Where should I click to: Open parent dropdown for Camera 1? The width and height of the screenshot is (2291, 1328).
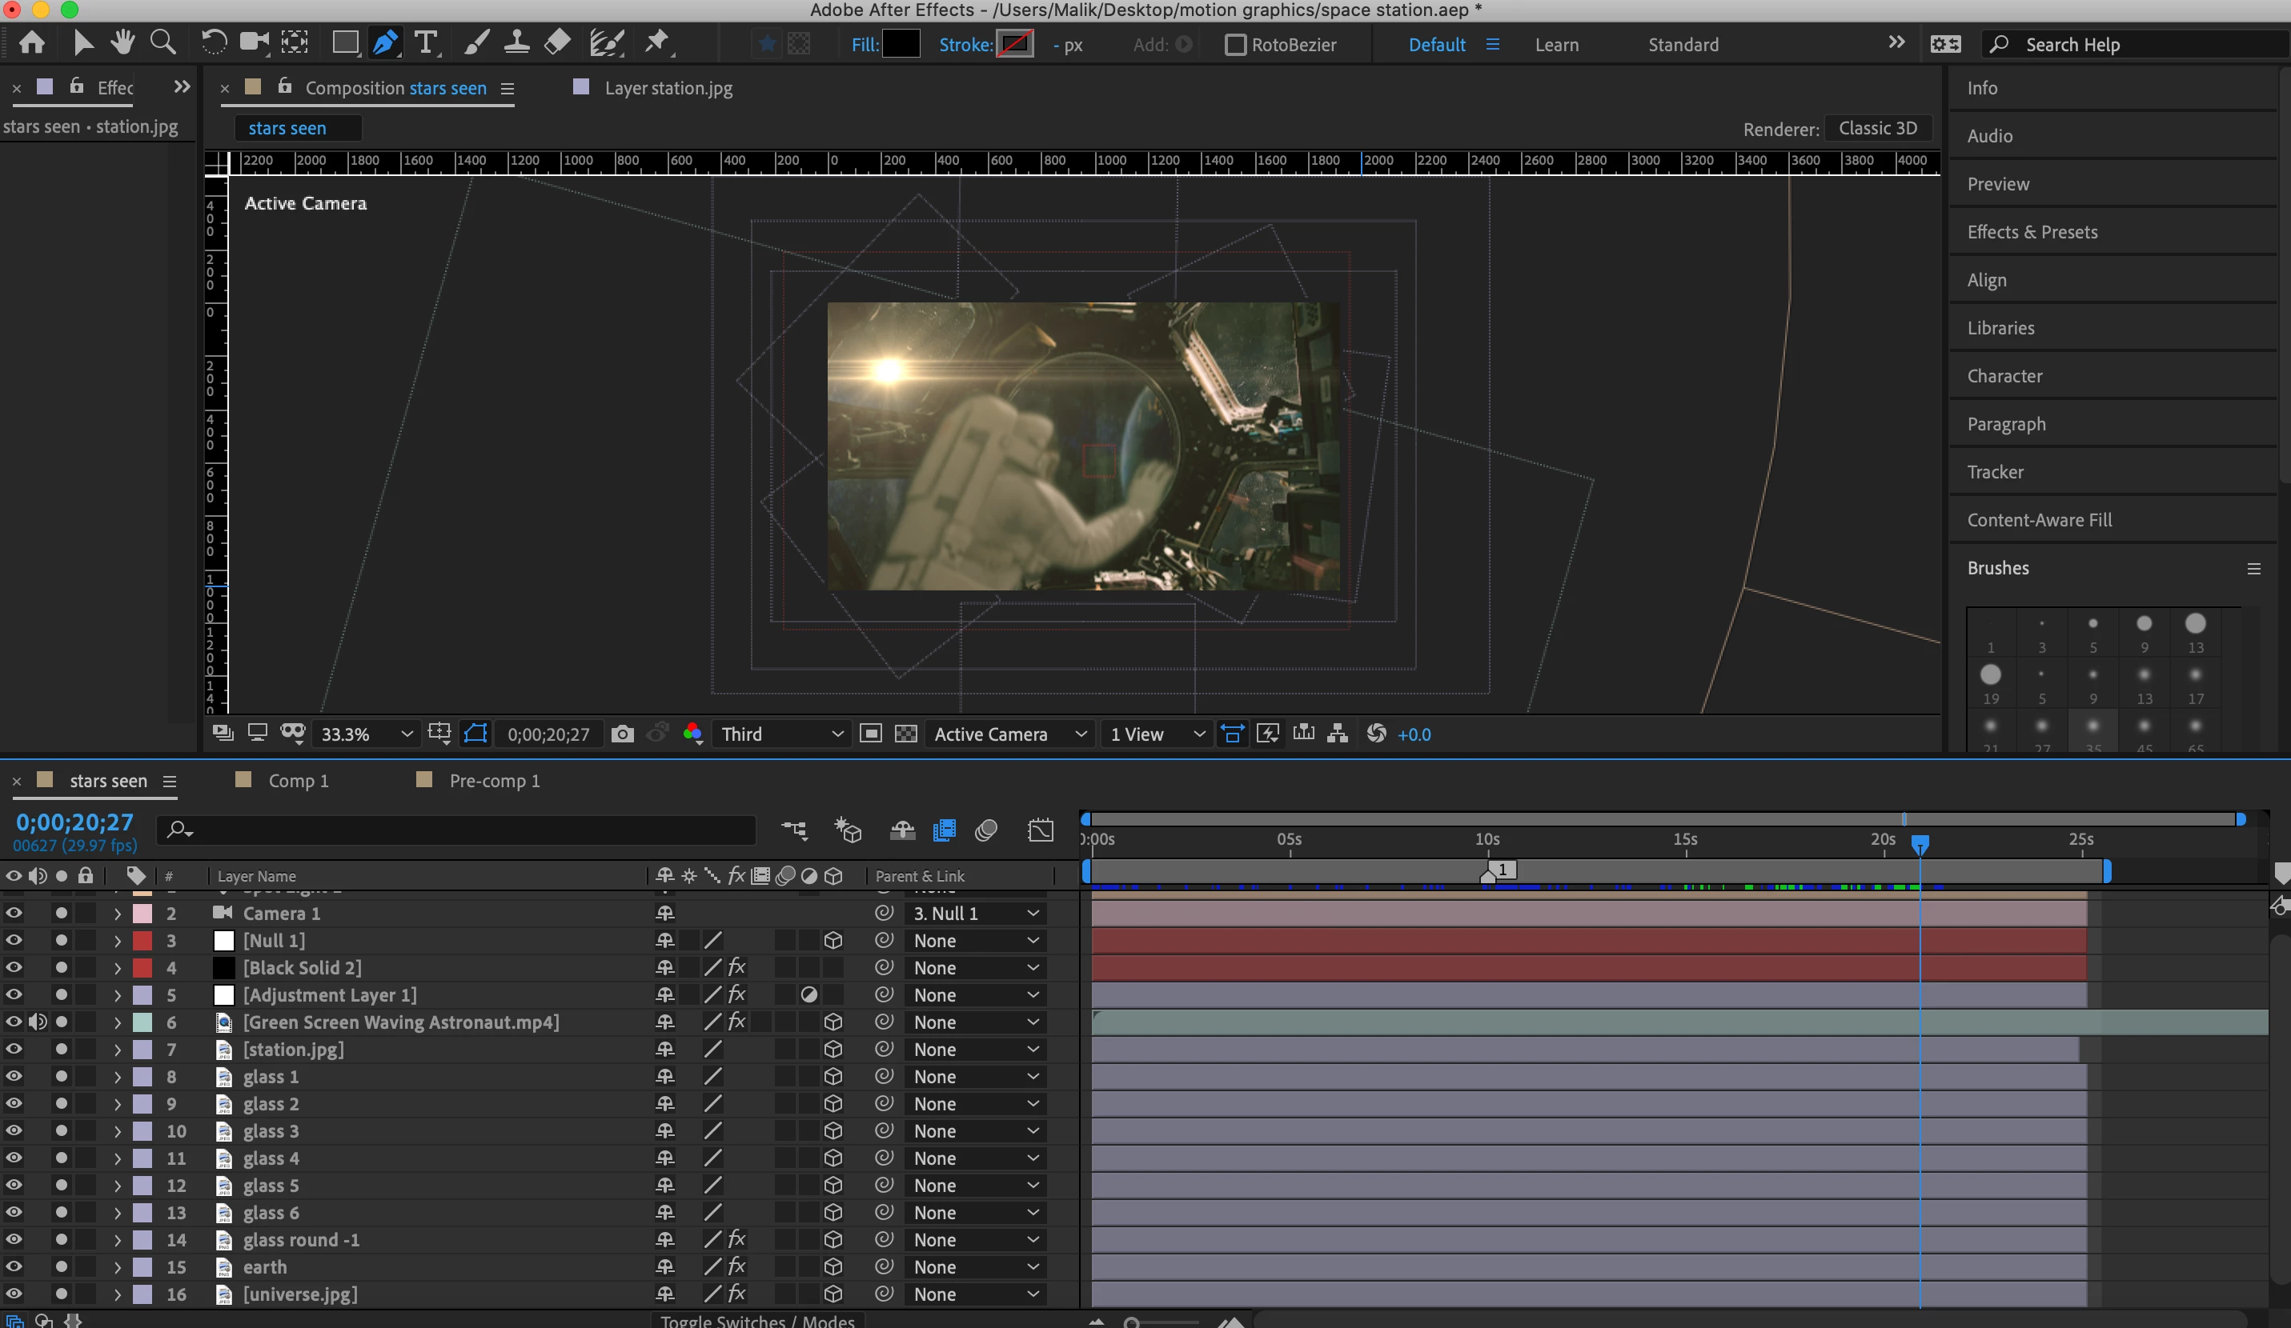(974, 913)
